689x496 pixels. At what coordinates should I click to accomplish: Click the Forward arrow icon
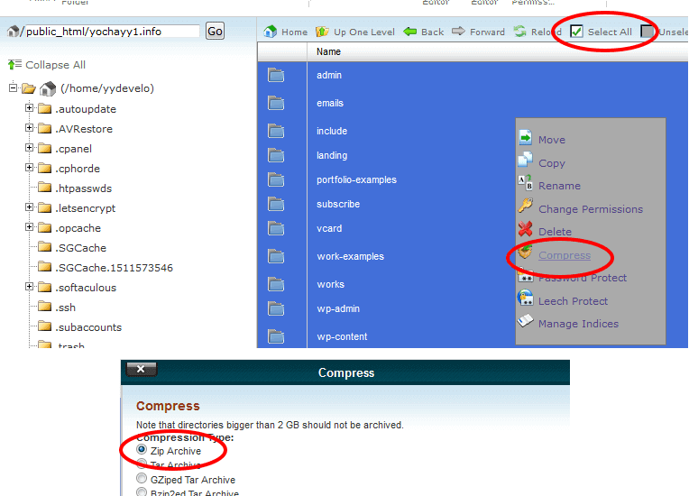tap(458, 32)
